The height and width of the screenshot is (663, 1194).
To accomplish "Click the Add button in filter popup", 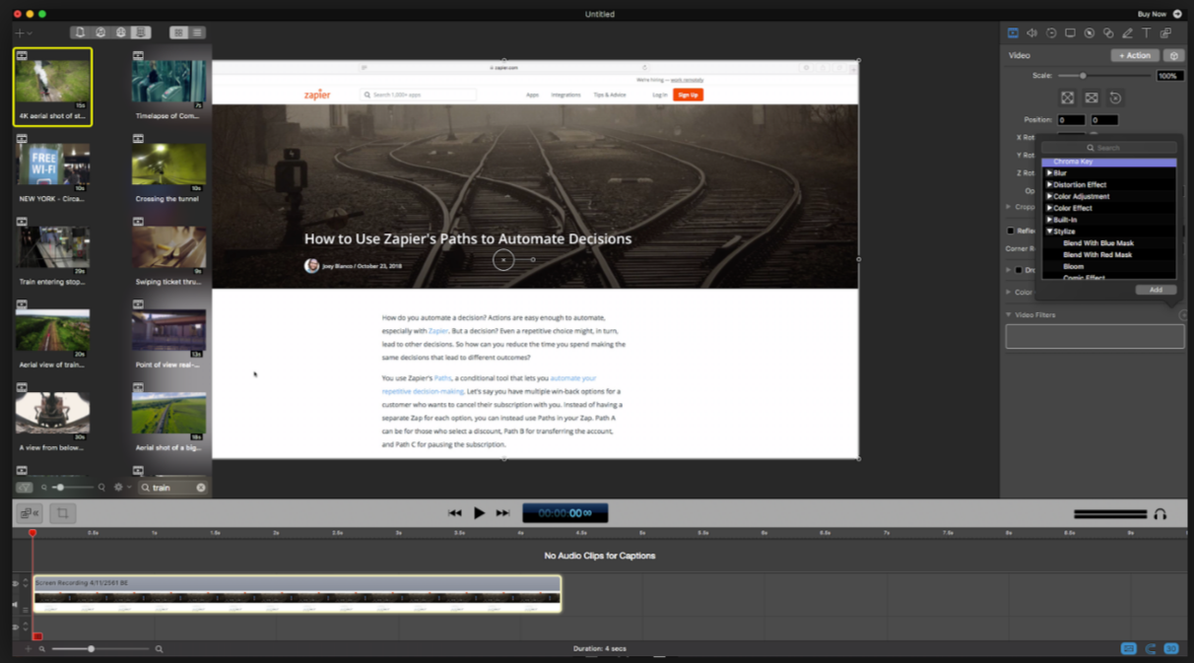I will pos(1156,291).
